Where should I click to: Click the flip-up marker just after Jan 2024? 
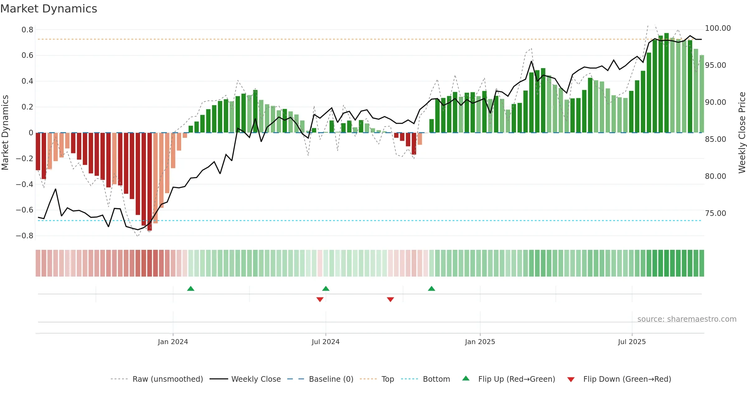point(191,288)
